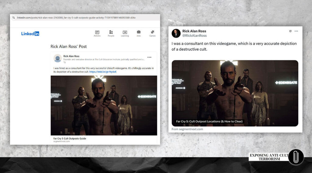Open the From segmentnext.com source link
312x173 pixels.
click(x=187, y=129)
